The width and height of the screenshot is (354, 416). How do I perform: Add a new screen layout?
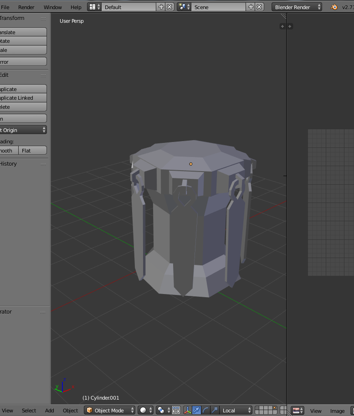161,7
